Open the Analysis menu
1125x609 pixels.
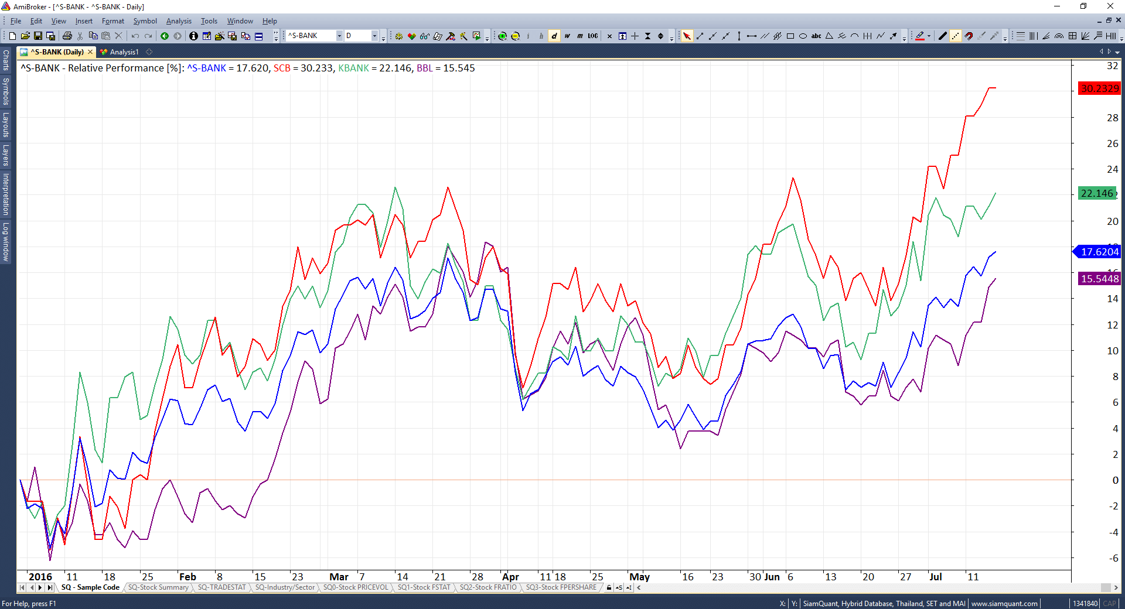coord(179,21)
